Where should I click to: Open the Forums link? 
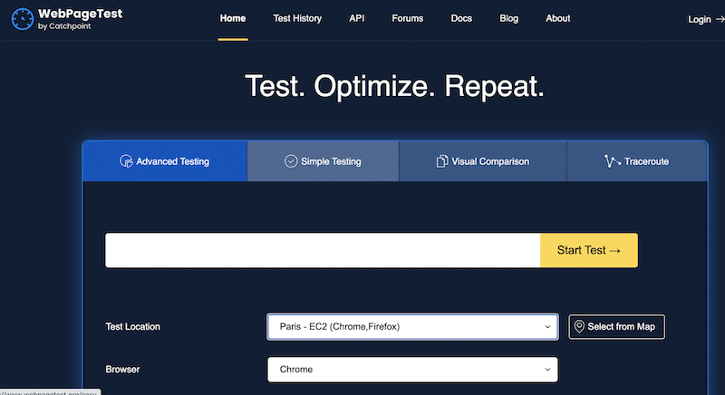[x=407, y=18]
